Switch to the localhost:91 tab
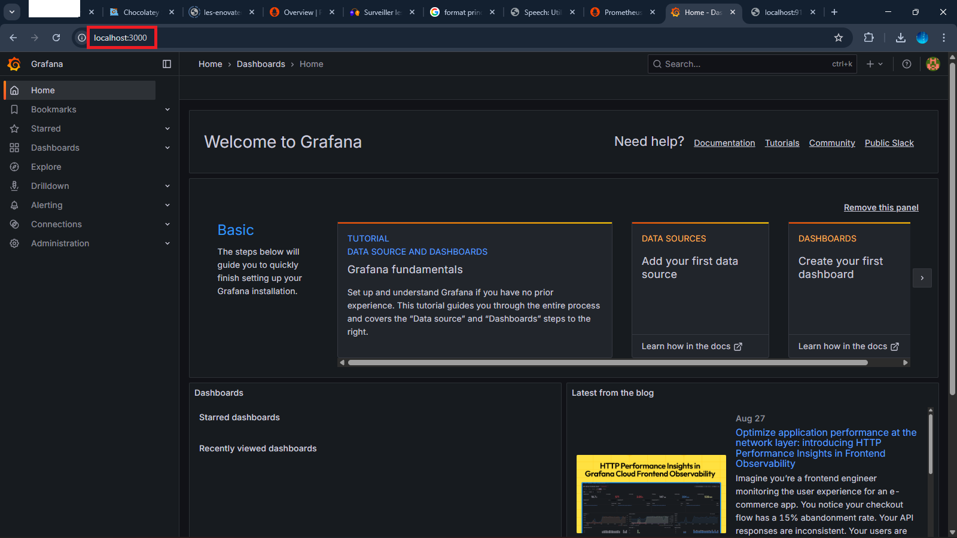957x538 pixels. [x=783, y=12]
